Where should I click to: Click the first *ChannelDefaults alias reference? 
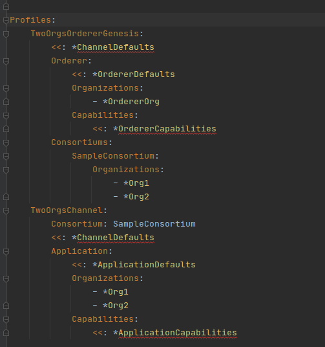click(x=113, y=47)
